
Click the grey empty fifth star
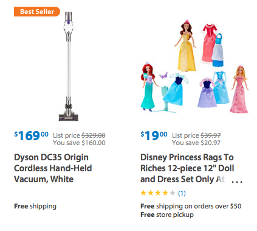(x=173, y=193)
